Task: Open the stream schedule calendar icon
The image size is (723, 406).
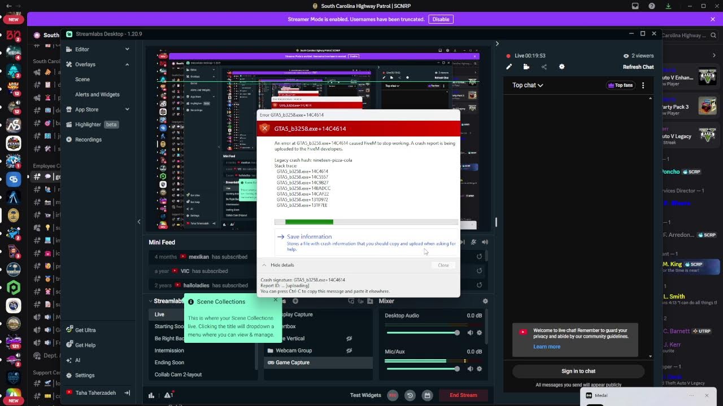Action: [x=428, y=395]
